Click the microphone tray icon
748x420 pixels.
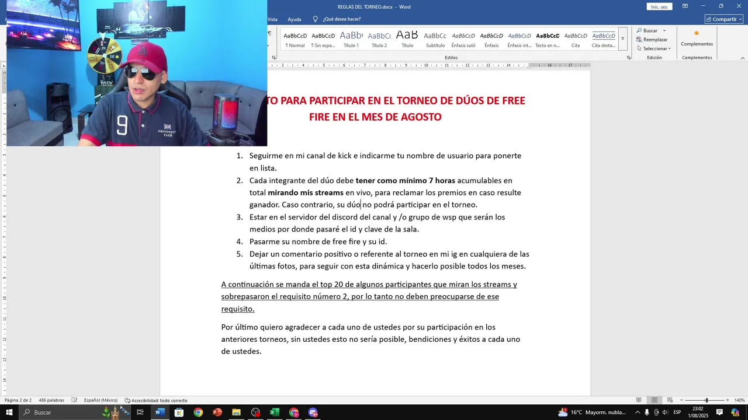[647, 412]
